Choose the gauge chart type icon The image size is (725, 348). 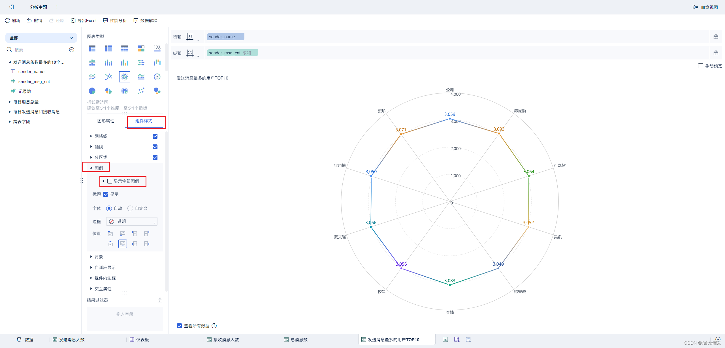coord(157,77)
